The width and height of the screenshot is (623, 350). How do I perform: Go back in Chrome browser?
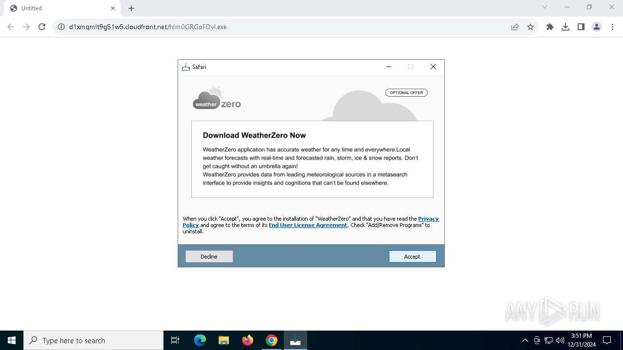(x=11, y=27)
